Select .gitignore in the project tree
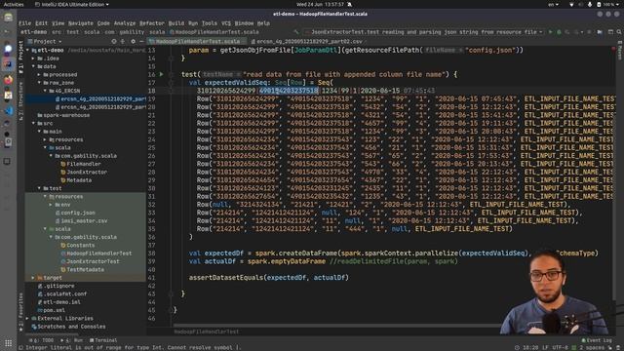 (56, 286)
